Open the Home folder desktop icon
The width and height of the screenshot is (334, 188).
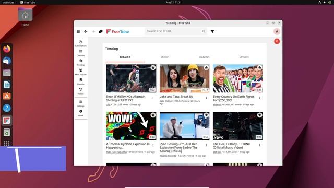click(x=25, y=17)
